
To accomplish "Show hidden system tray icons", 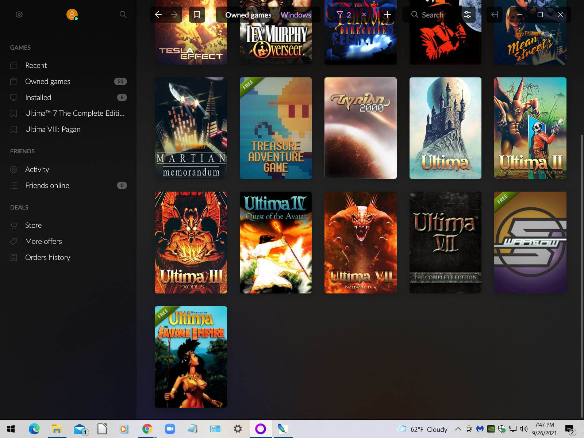I will 458,429.
